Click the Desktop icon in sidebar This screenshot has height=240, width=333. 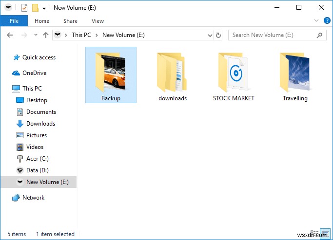click(20, 100)
